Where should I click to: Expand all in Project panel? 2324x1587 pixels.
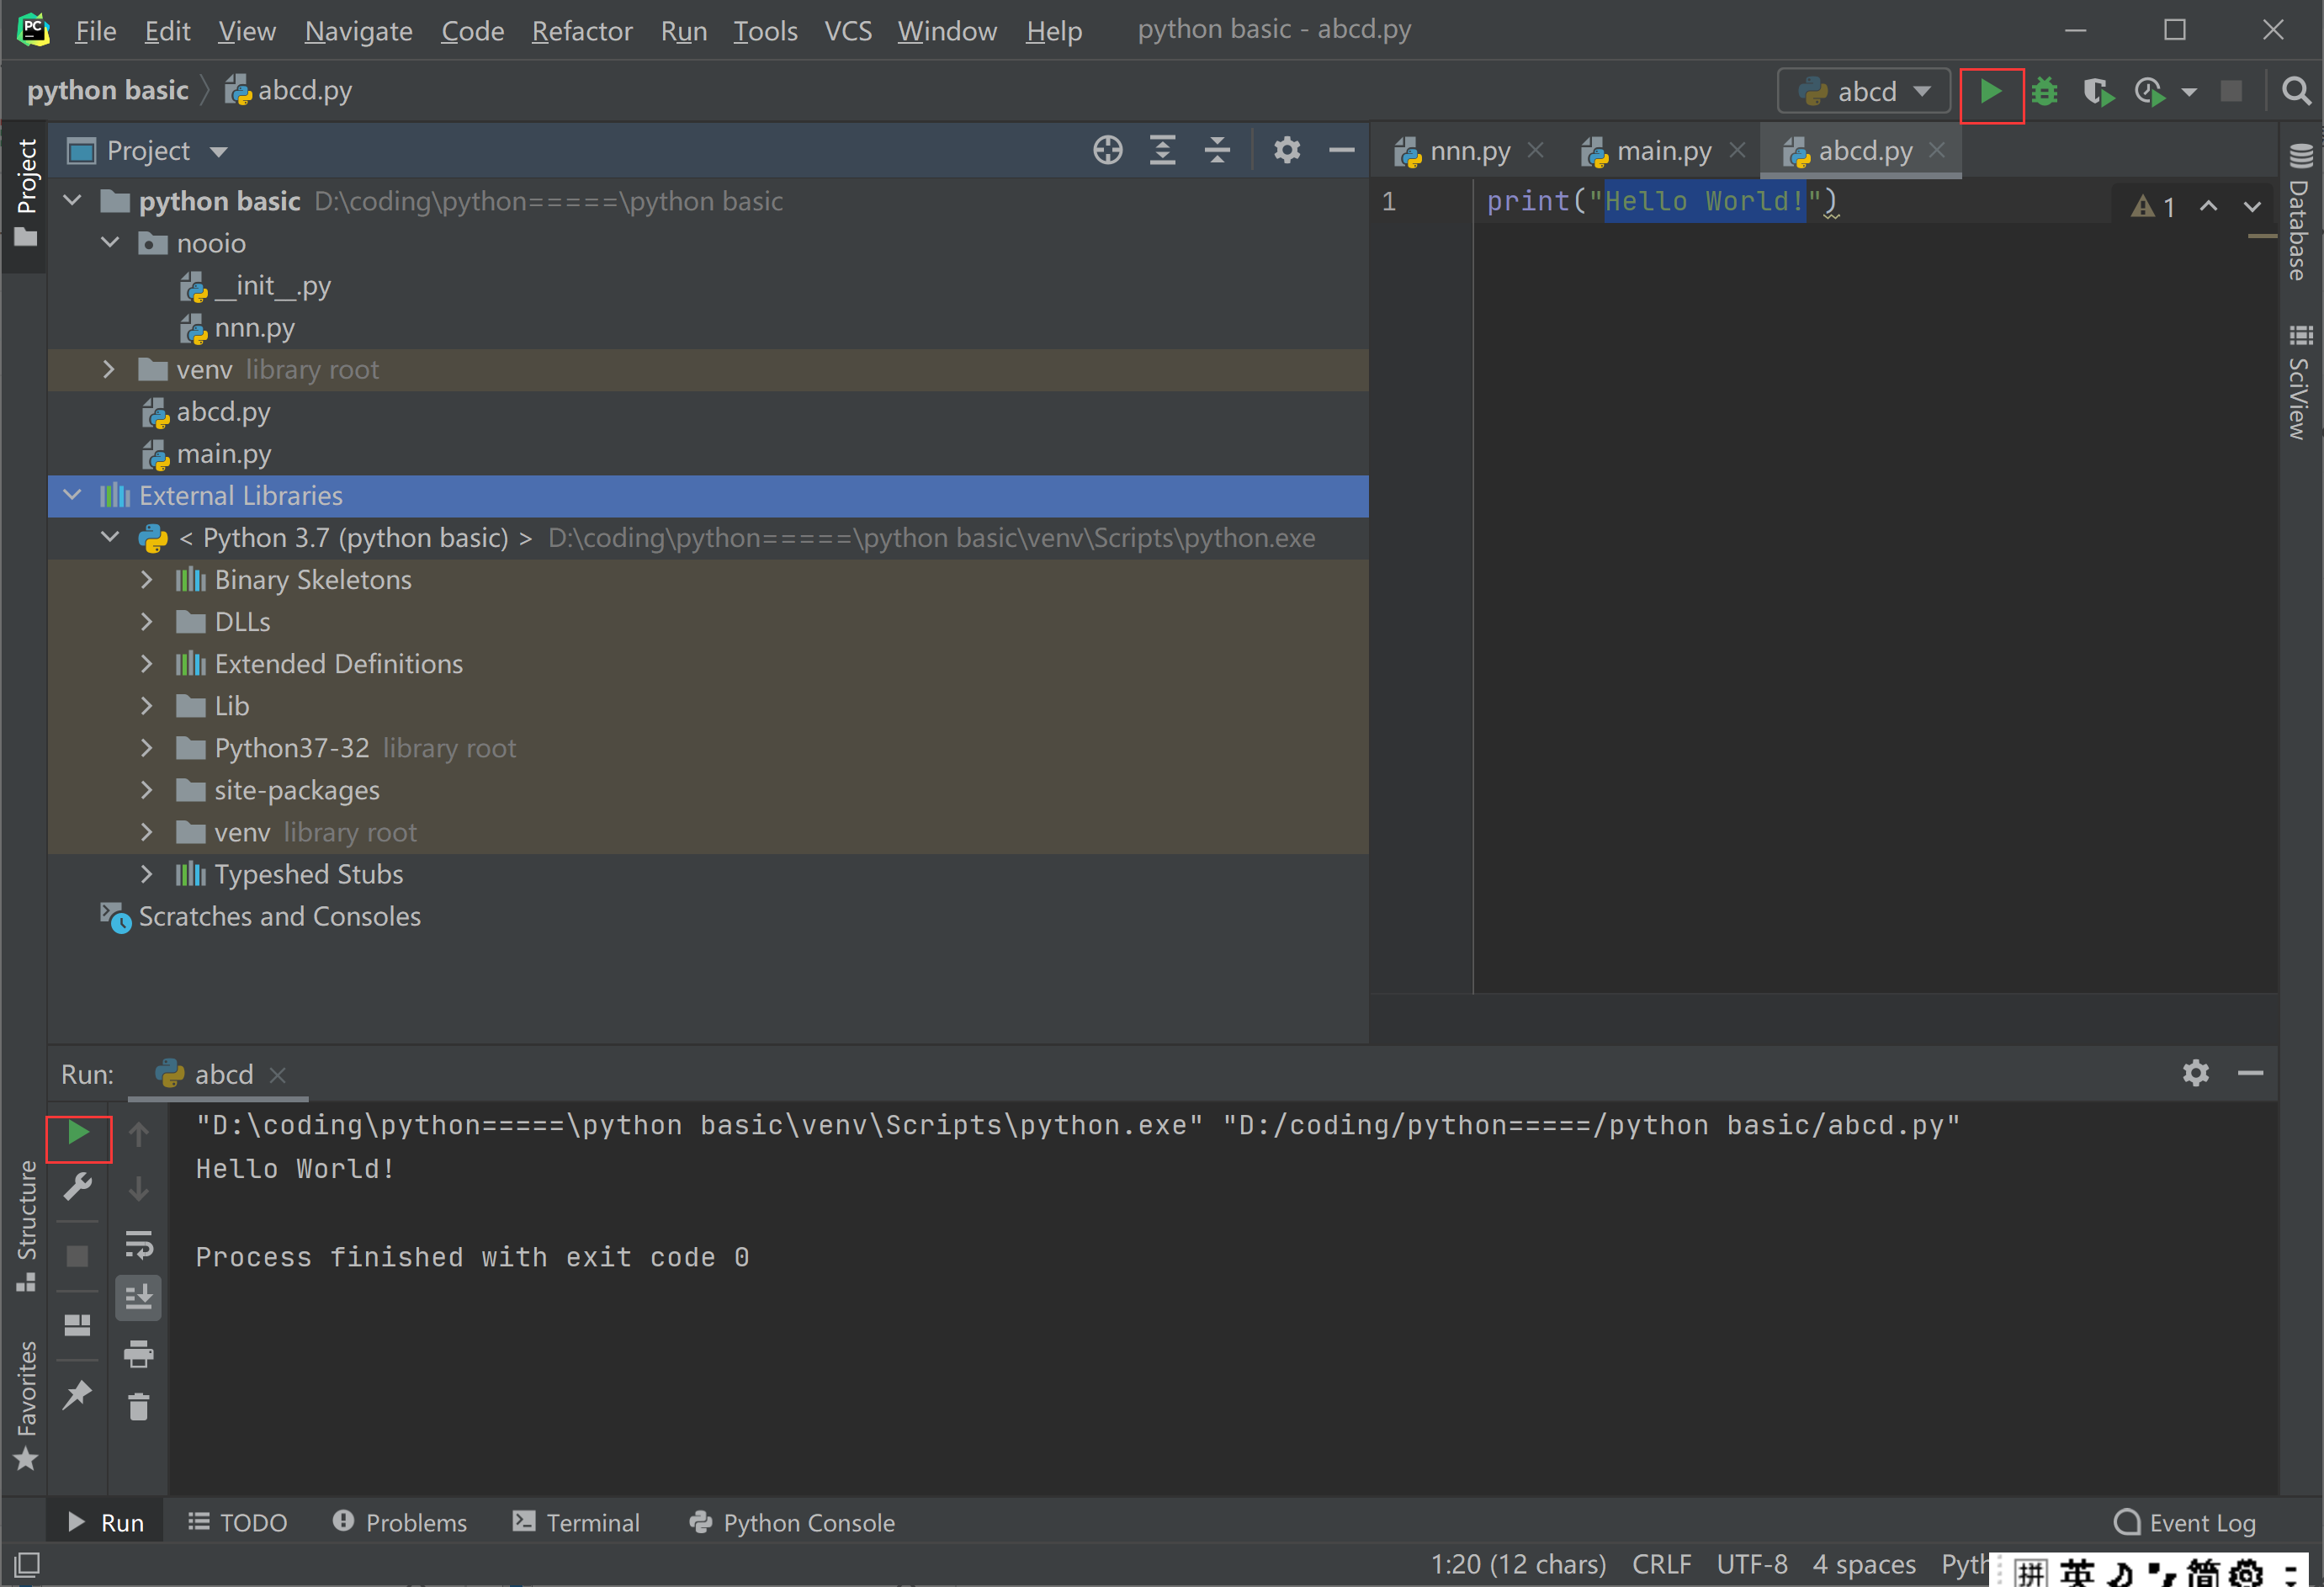click(1162, 151)
